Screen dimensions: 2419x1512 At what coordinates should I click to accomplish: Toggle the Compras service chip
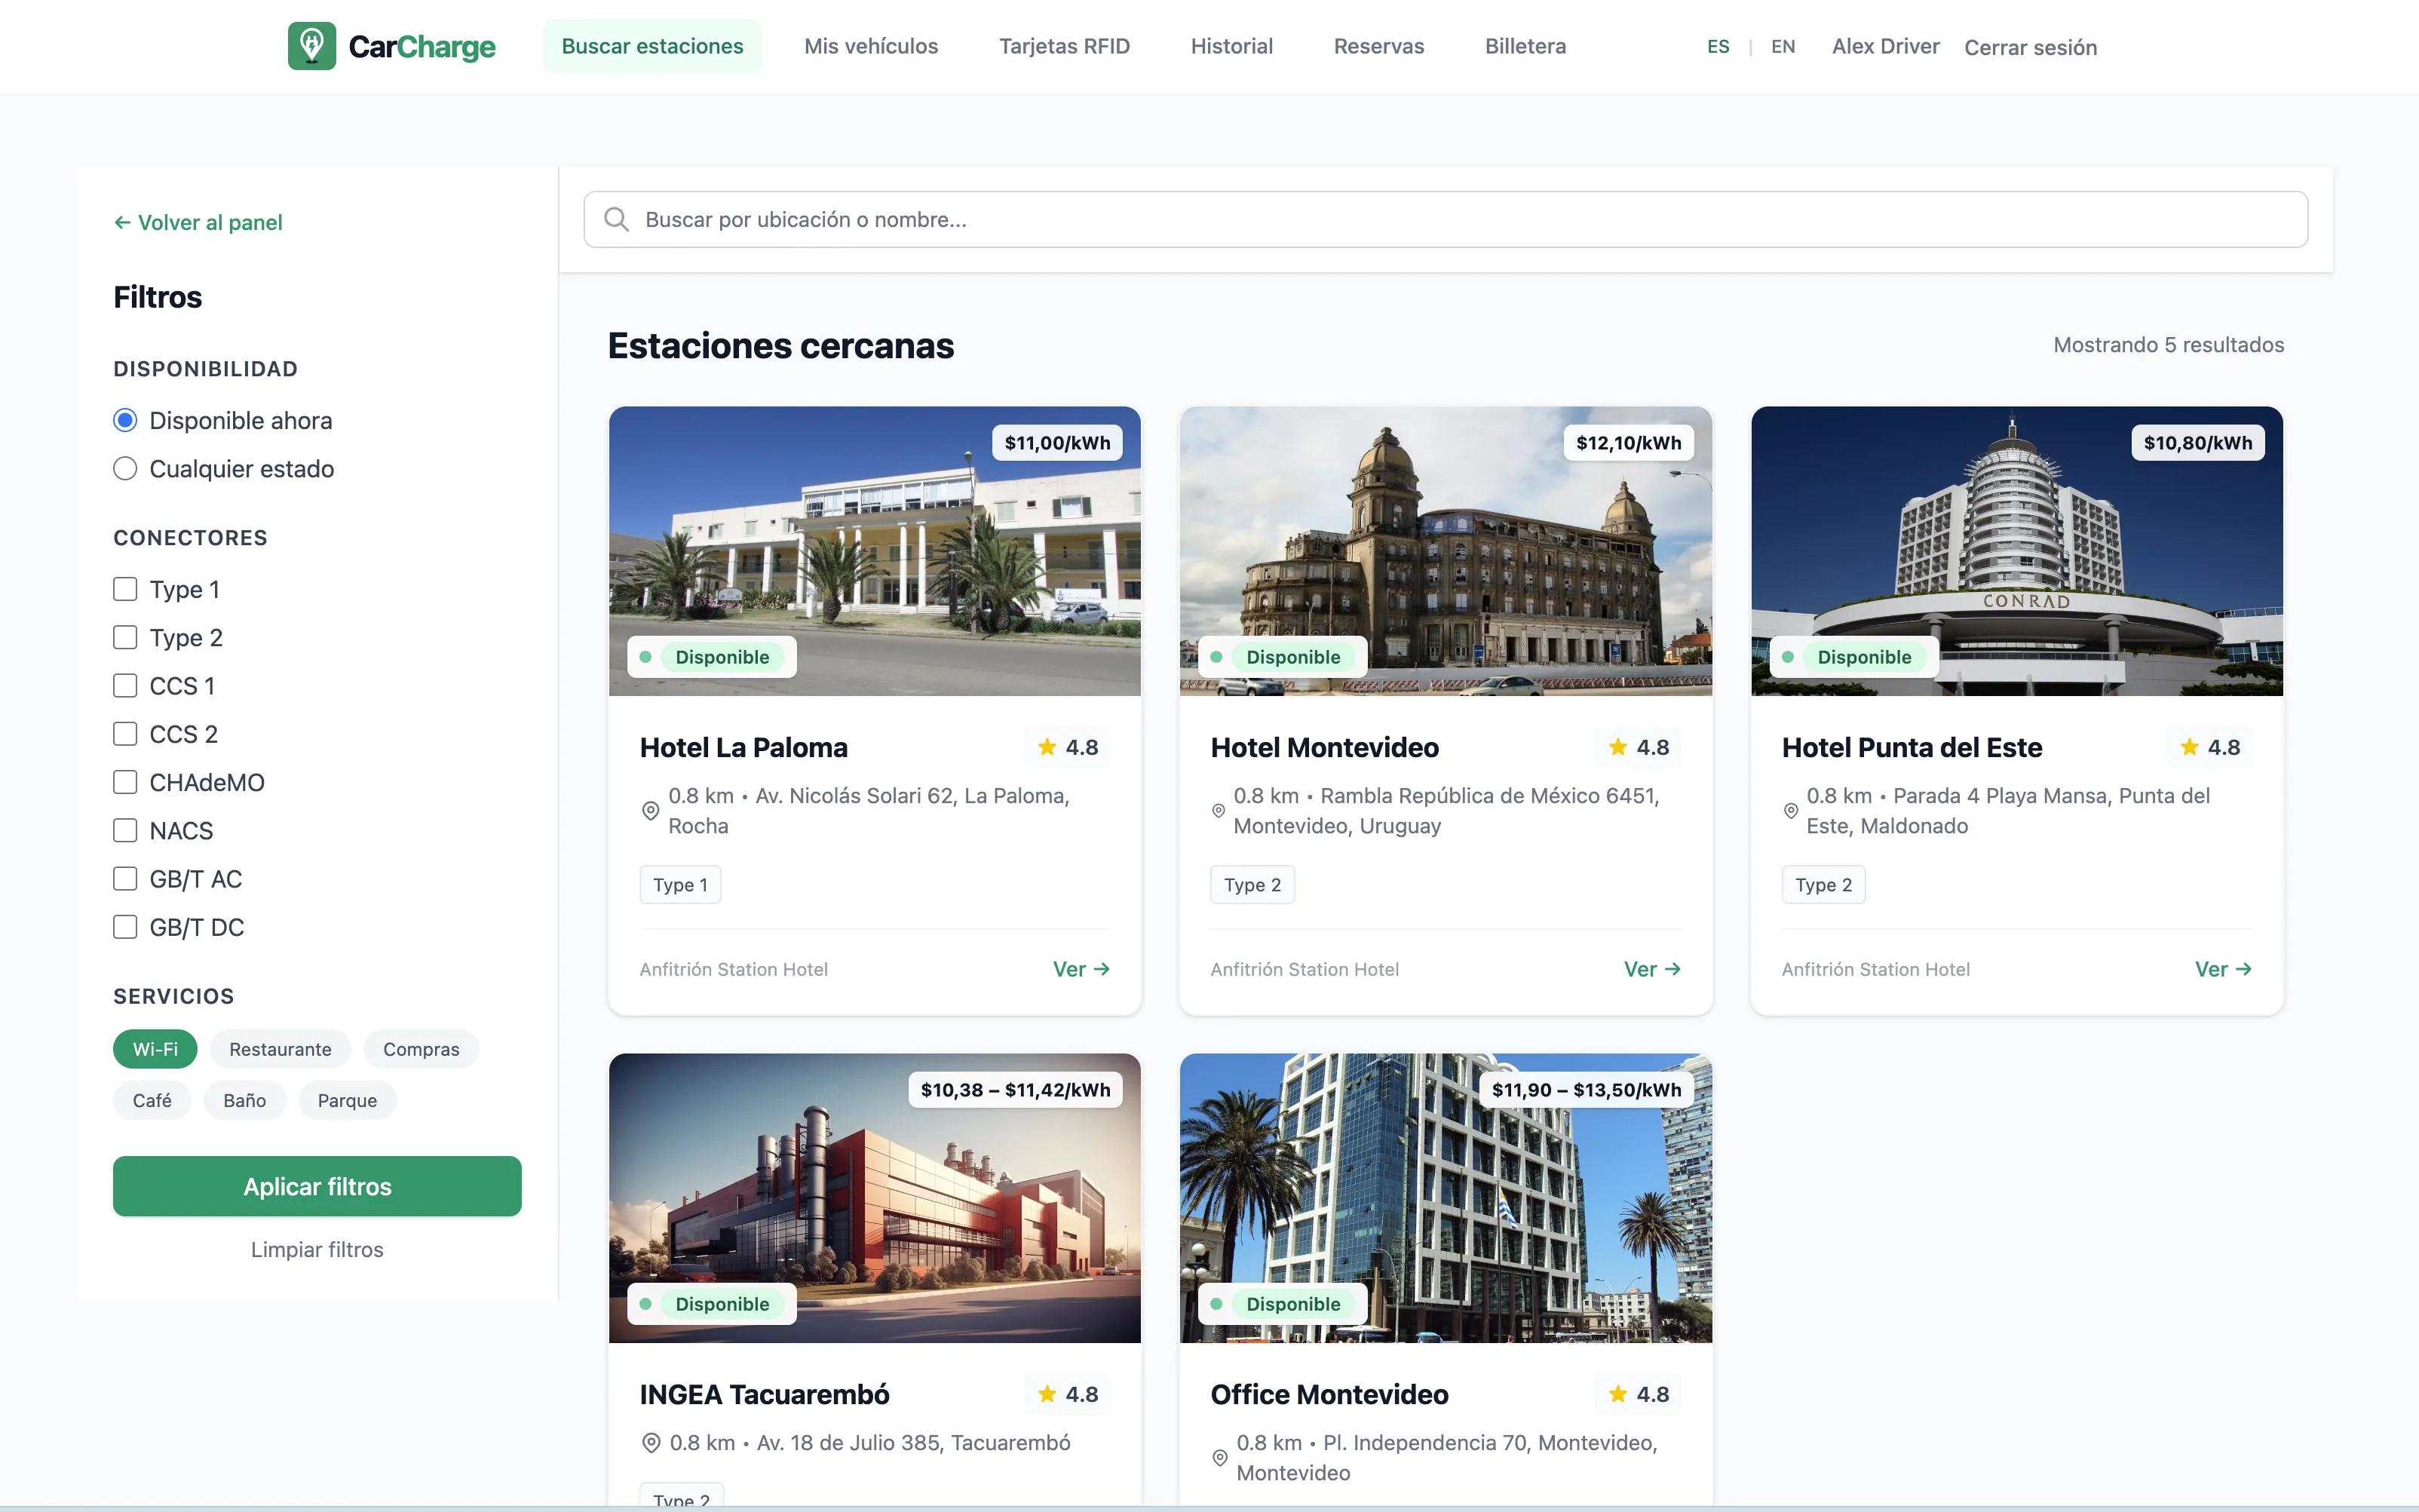(x=421, y=1049)
